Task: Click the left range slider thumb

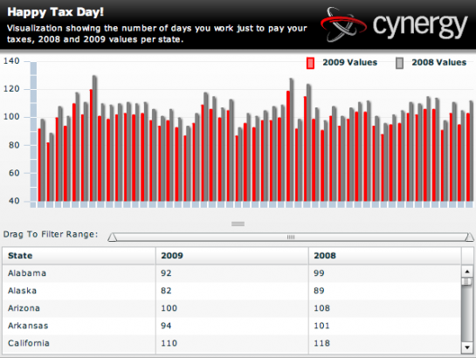Action: click(113, 238)
